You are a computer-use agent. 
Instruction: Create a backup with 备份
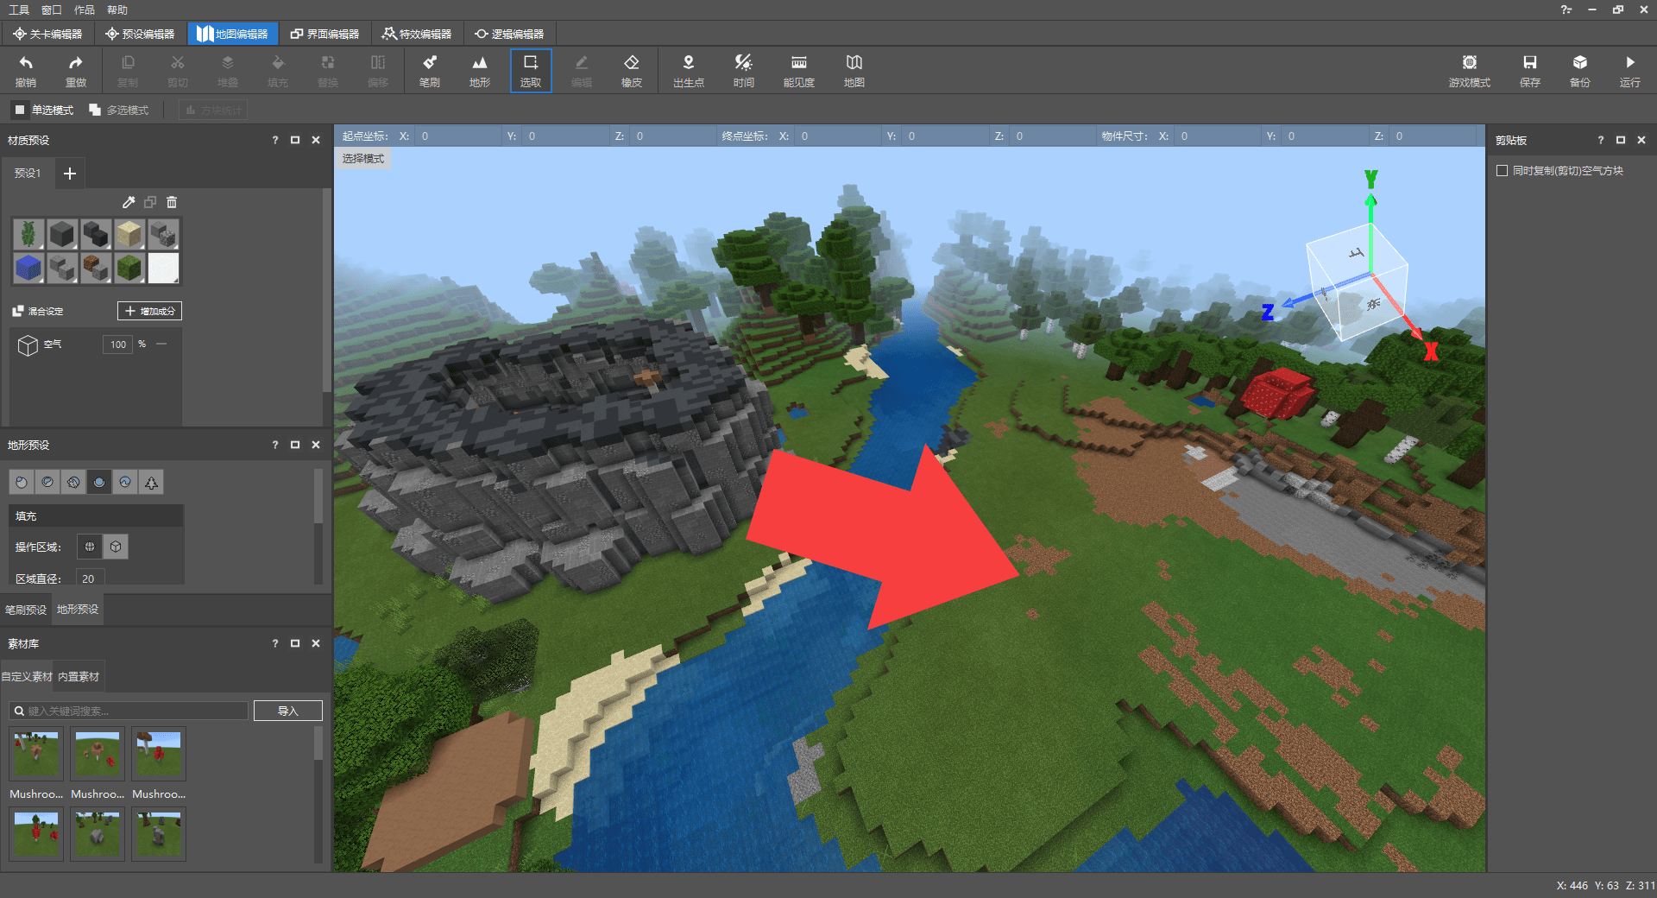pos(1580,71)
